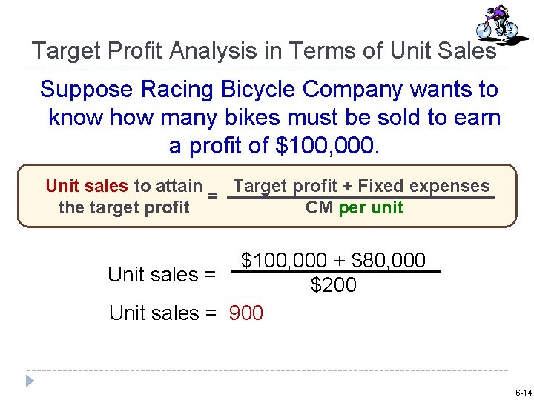This screenshot has height=400, width=534.
Task: Click the green 'per unit' text
Action: pos(371,207)
